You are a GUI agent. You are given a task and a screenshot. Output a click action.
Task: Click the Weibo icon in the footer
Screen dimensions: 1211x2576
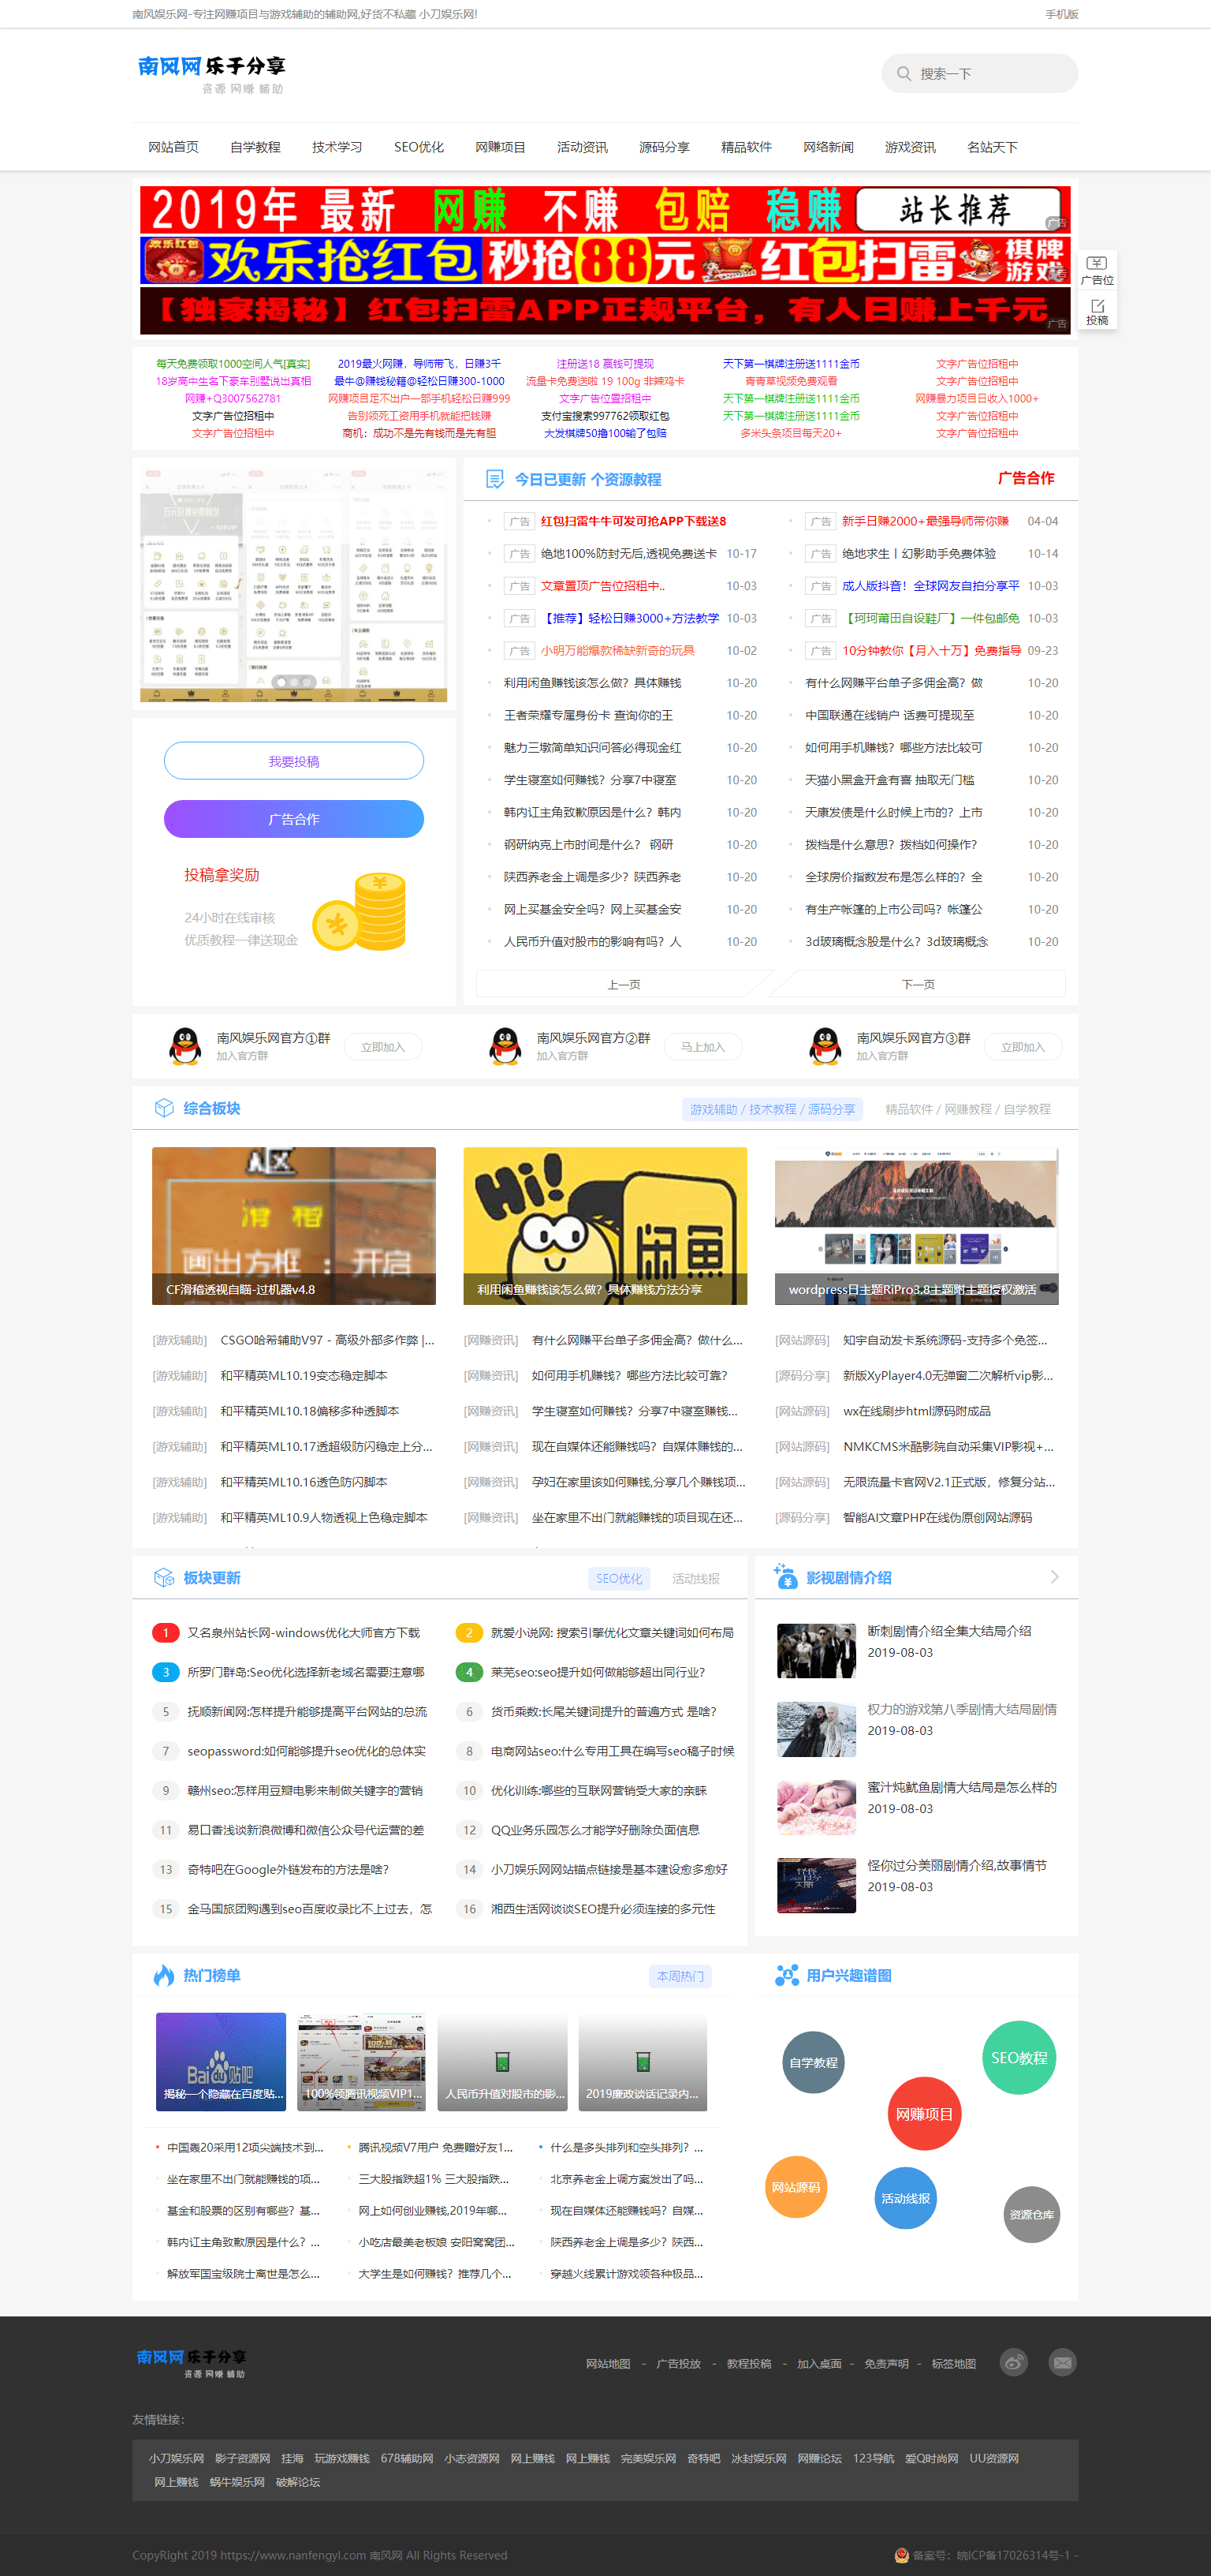pyautogui.click(x=1013, y=2362)
